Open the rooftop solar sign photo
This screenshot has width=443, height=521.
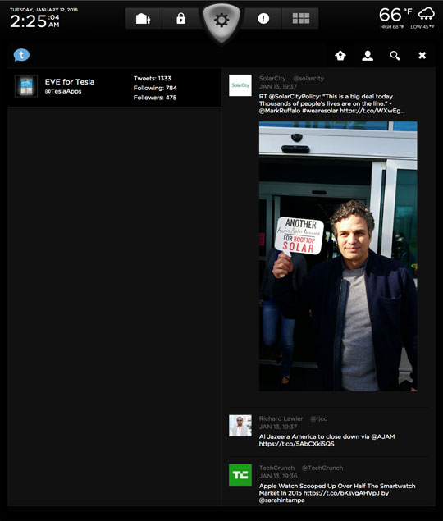[338, 256]
